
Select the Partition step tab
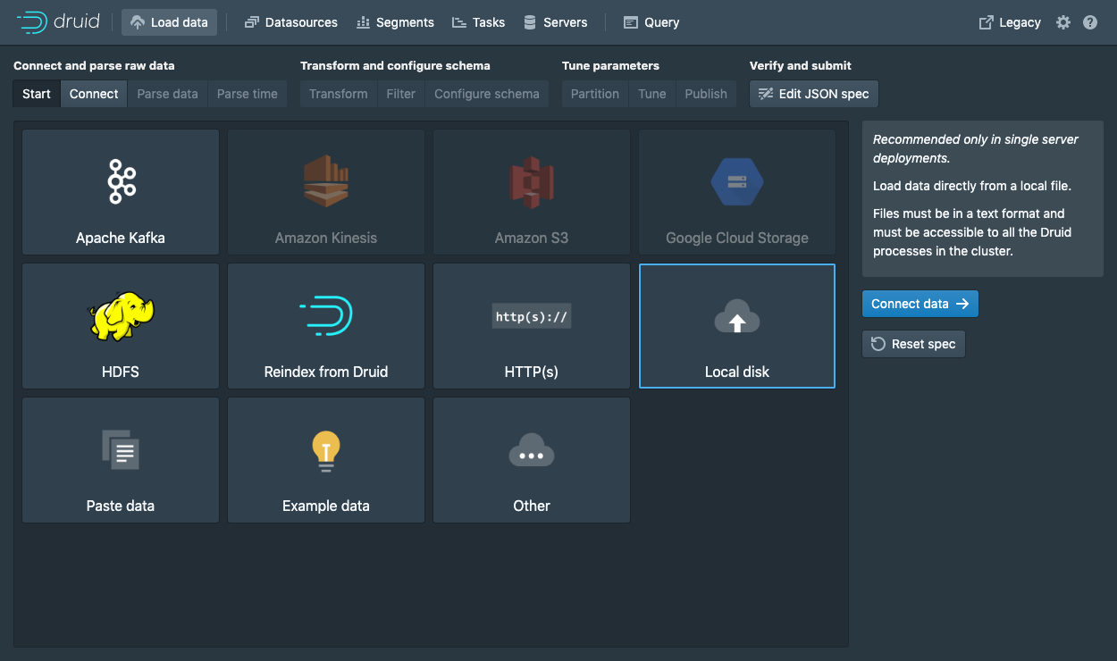coord(595,94)
